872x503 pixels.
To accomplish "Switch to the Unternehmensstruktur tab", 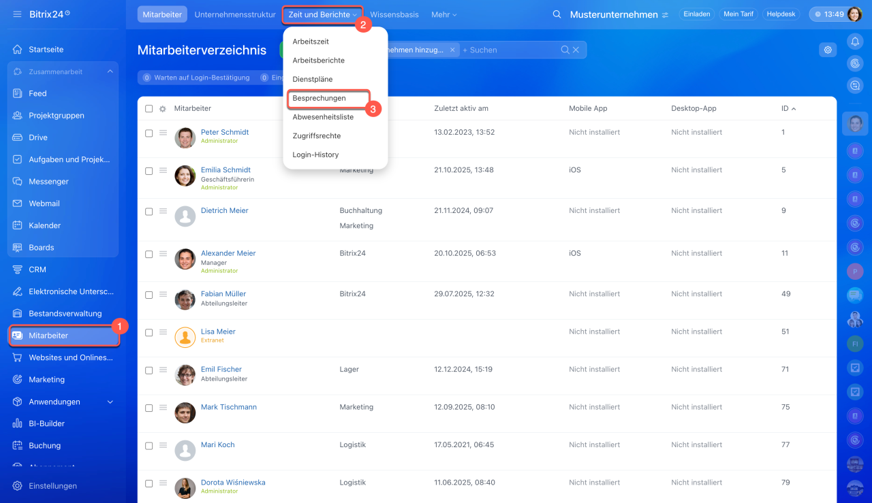I will point(235,14).
